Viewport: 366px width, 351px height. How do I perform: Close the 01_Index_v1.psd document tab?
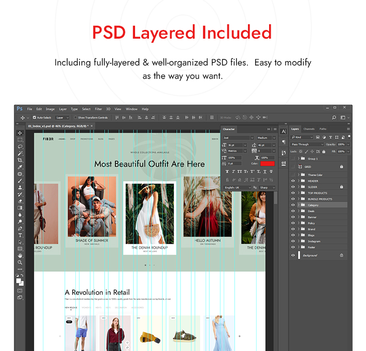(92, 126)
